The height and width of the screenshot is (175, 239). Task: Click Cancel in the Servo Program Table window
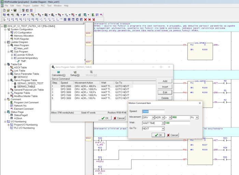(119, 118)
